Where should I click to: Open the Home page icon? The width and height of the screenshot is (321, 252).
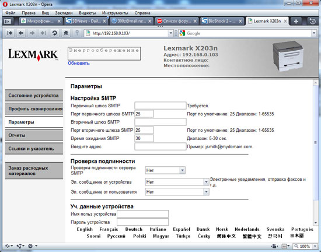pyautogui.click(x=66, y=33)
